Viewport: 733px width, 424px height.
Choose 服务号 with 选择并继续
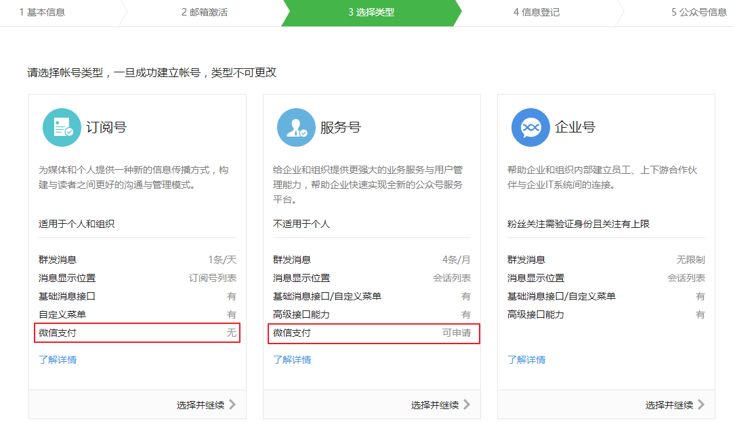pyautogui.click(x=435, y=405)
